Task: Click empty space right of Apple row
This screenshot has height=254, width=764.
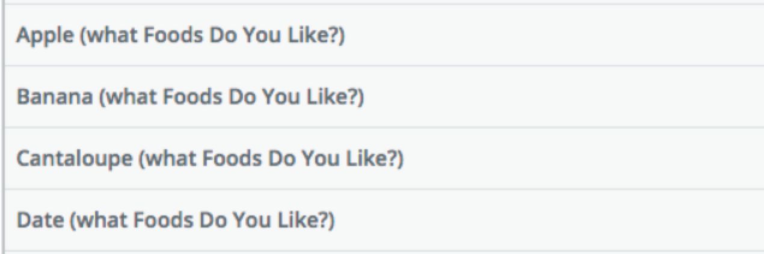Action: click(553, 36)
